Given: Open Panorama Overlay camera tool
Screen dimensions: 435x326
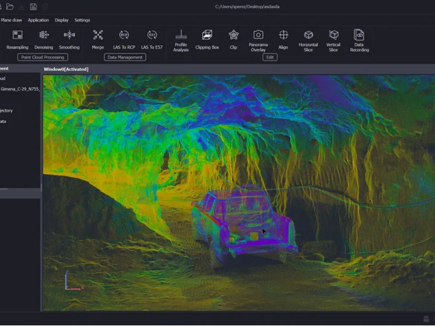Looking at the screenshot, I should pyautogui.click(x=259, y=41).
